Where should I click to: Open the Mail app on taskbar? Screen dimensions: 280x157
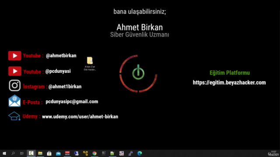(x=58, y=153)
